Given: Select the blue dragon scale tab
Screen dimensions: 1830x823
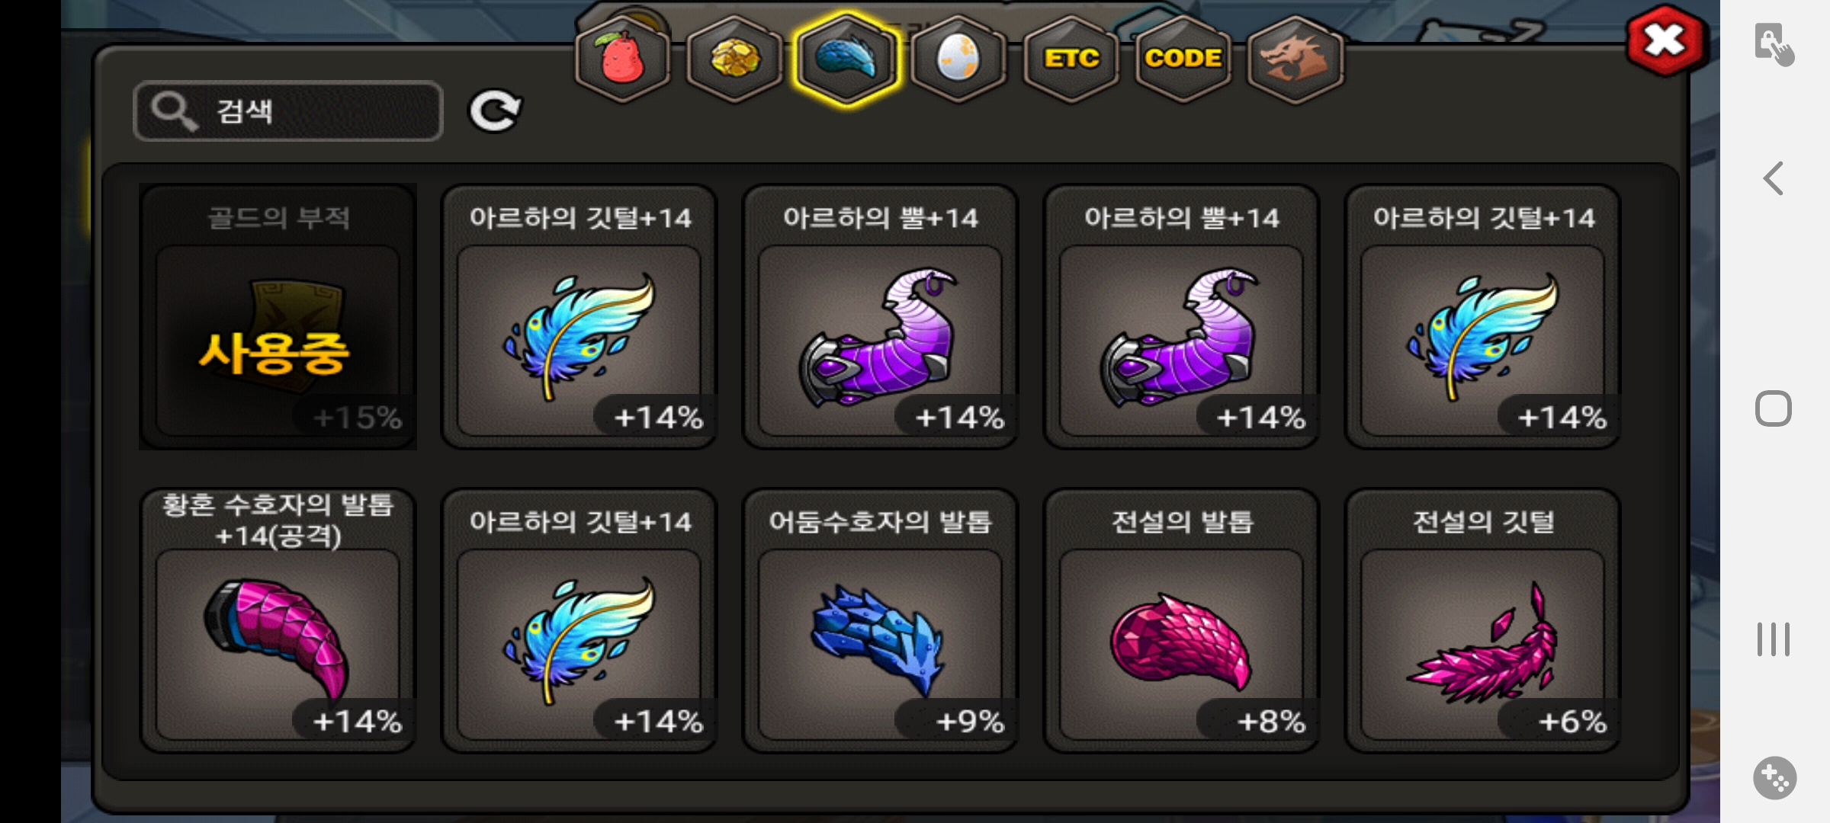Looking at the screenshot, I should tap(846, 59).
